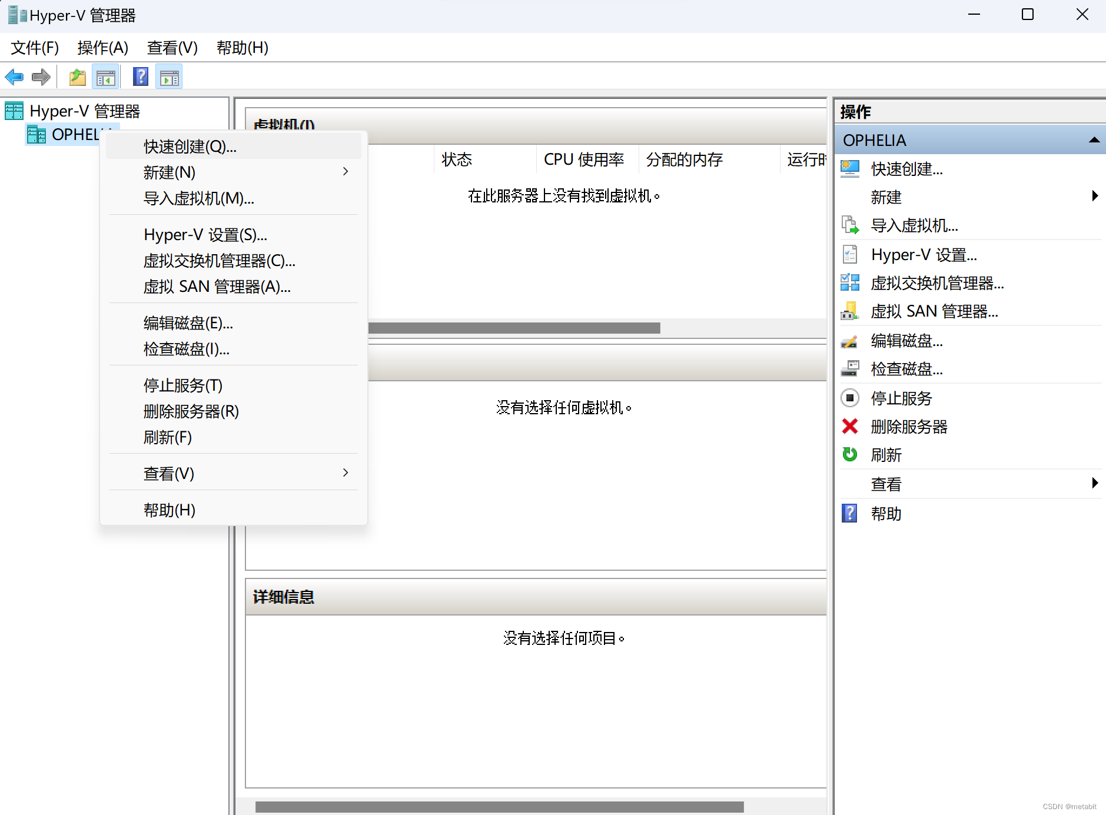Screen dimensions: 1106x815
Task: Click 虚拟 SAN 管理器... in Actions pane
Action: 935,311
